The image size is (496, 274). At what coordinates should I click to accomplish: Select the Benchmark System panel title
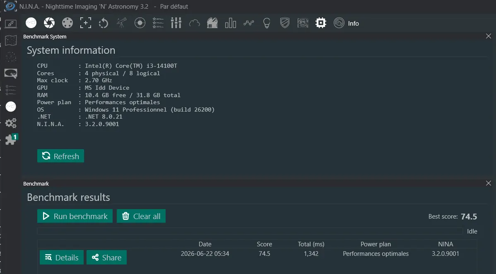coord(45,37)
